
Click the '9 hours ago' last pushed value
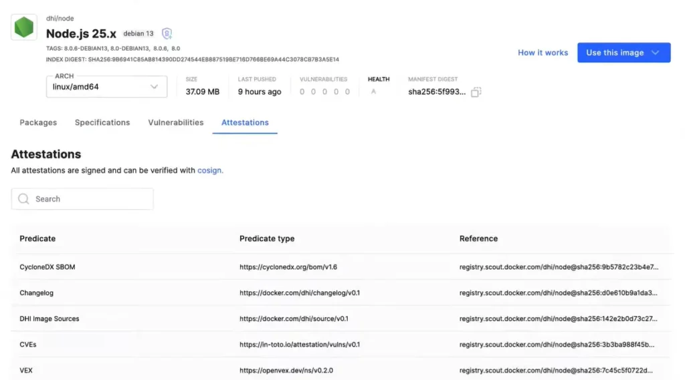tap(260, 91)
